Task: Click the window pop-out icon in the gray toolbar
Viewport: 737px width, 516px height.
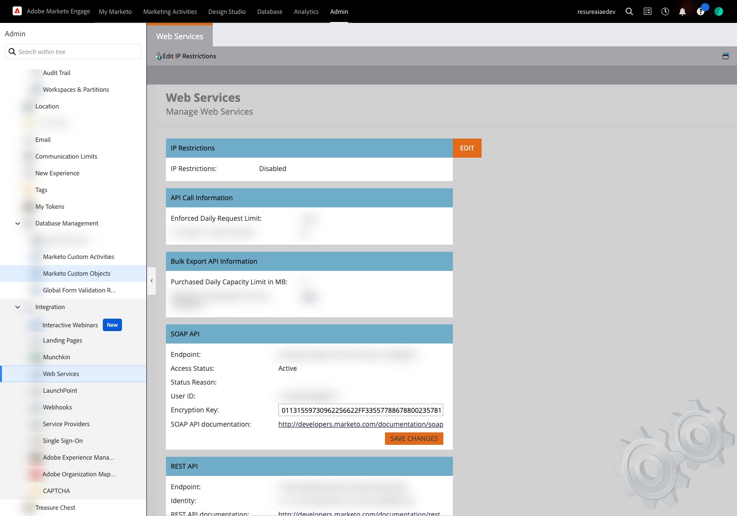Action: click(726, 56)
